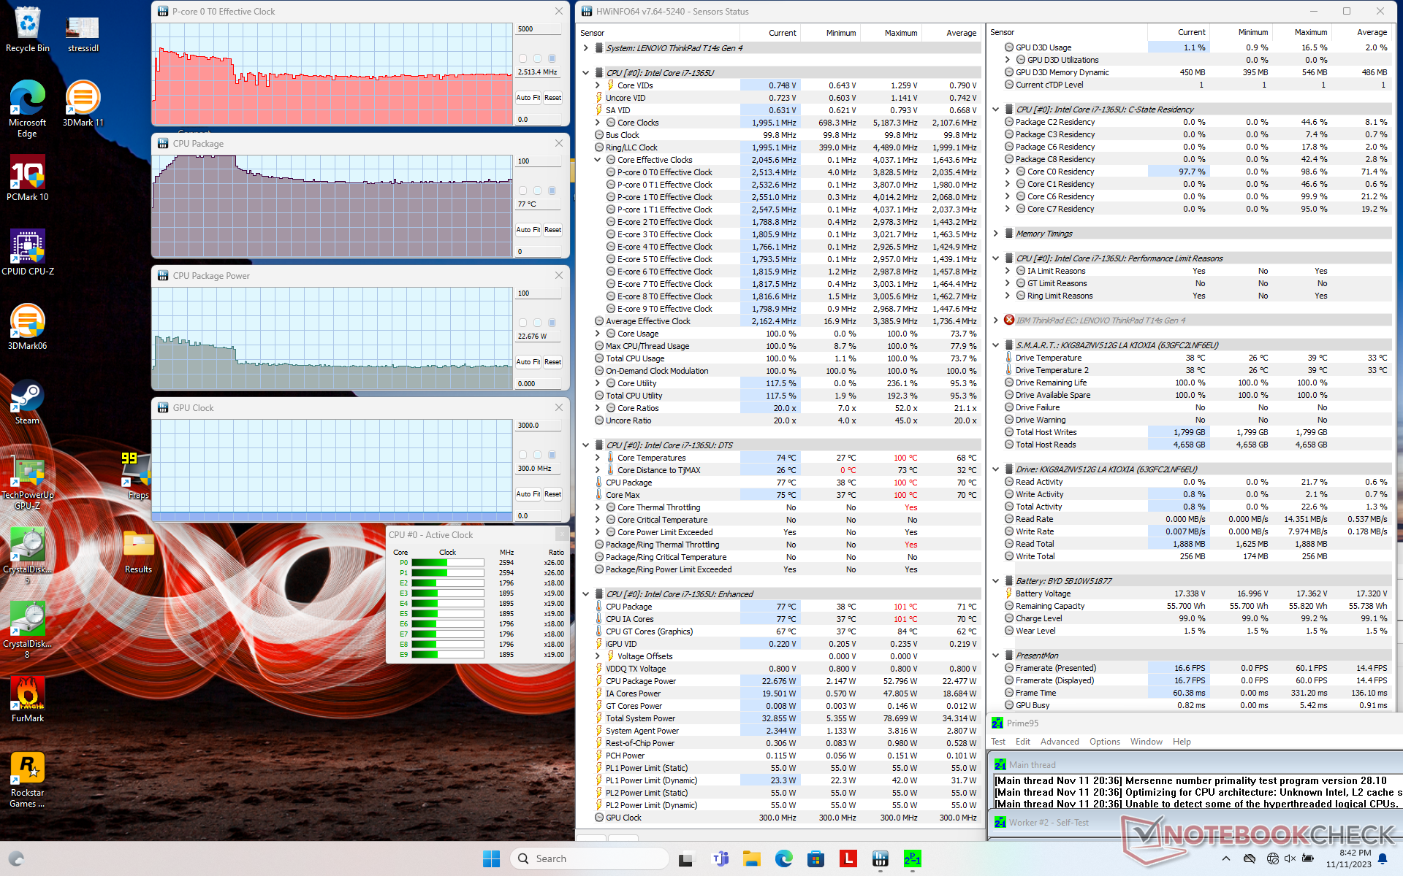Expand the IA Limit Reasons row
Image resolution: width=1403 pixels, height=876 pixels.
tap(1008, 271)
